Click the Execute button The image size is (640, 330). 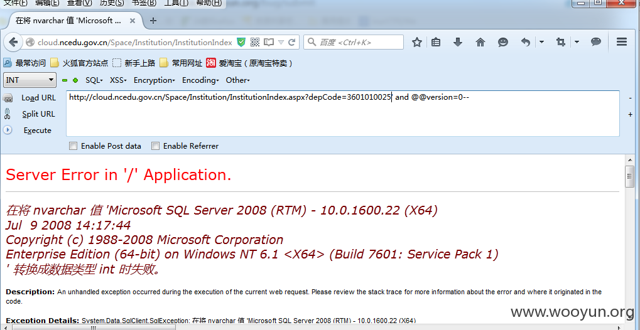[x=37, y=130]
